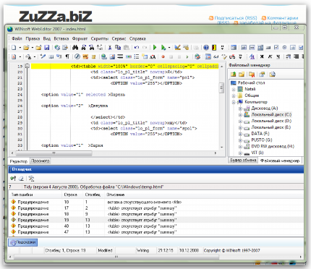This screenshot has width=311, height=269.
Task: Sort errors by Строка column header
Action: [71, 195]
